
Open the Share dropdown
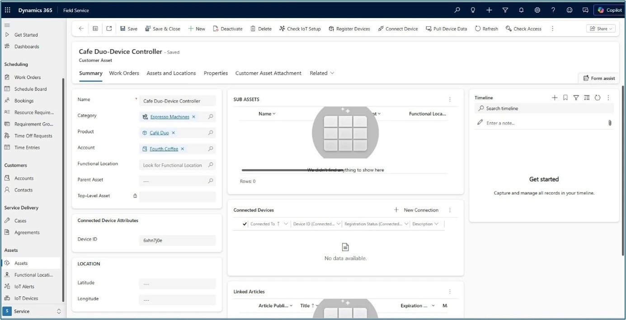(x=601, y=28)
